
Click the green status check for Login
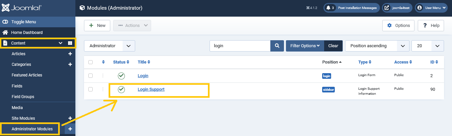[121, 76]
